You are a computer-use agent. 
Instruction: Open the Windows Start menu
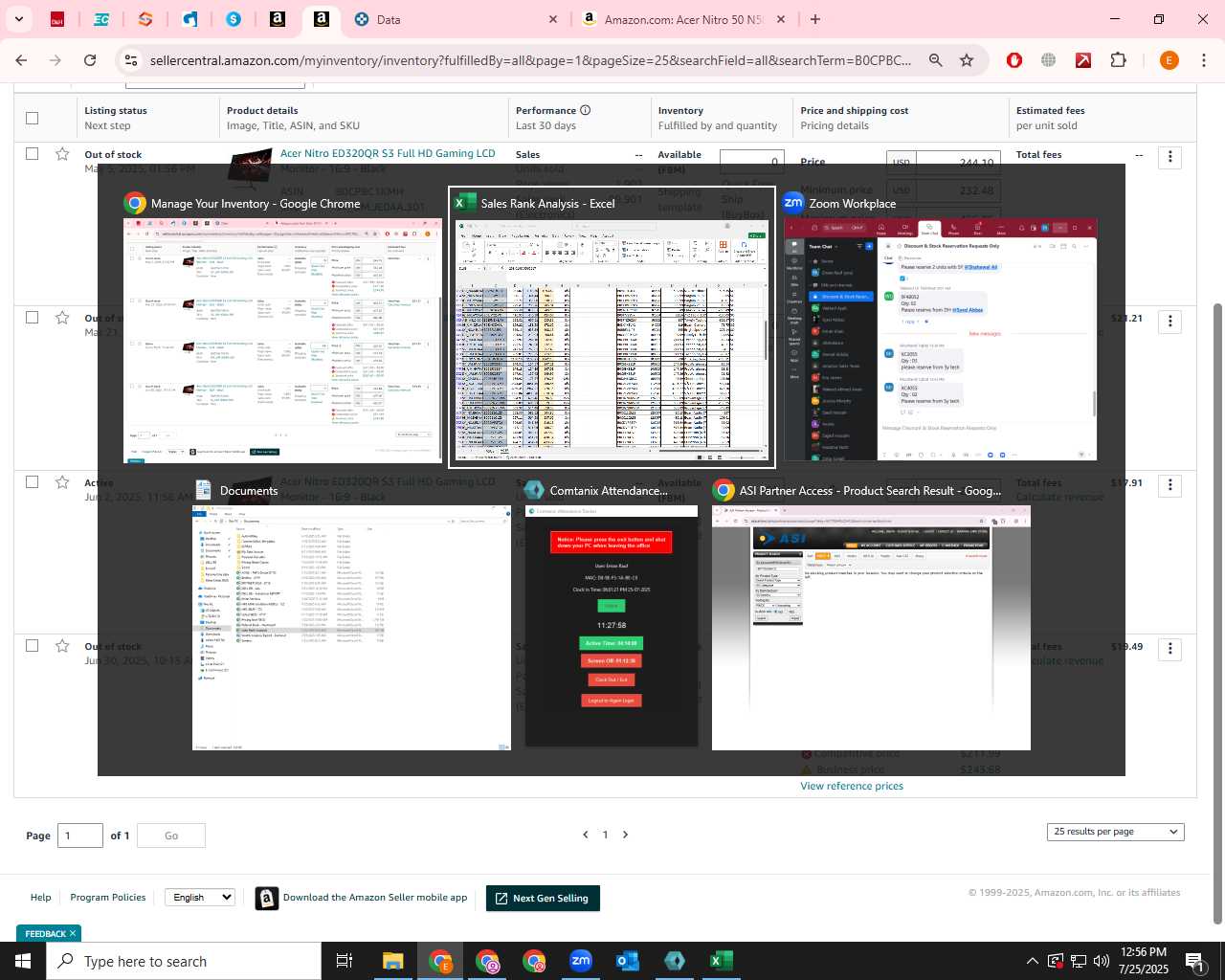click(x=23, y=961)
